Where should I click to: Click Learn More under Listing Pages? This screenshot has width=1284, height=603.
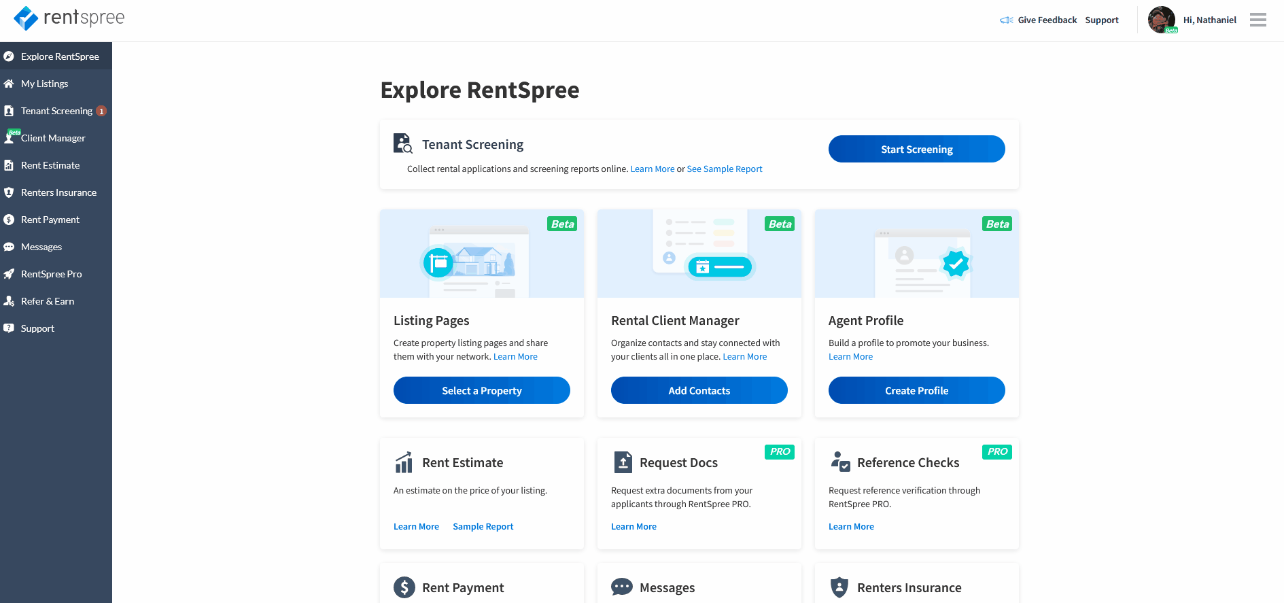pos(515,356)
